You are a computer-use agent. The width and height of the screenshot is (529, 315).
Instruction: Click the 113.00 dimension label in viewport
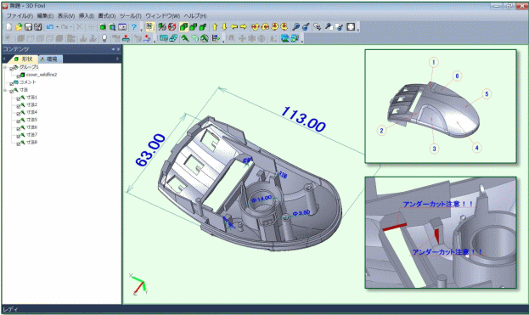303,119
